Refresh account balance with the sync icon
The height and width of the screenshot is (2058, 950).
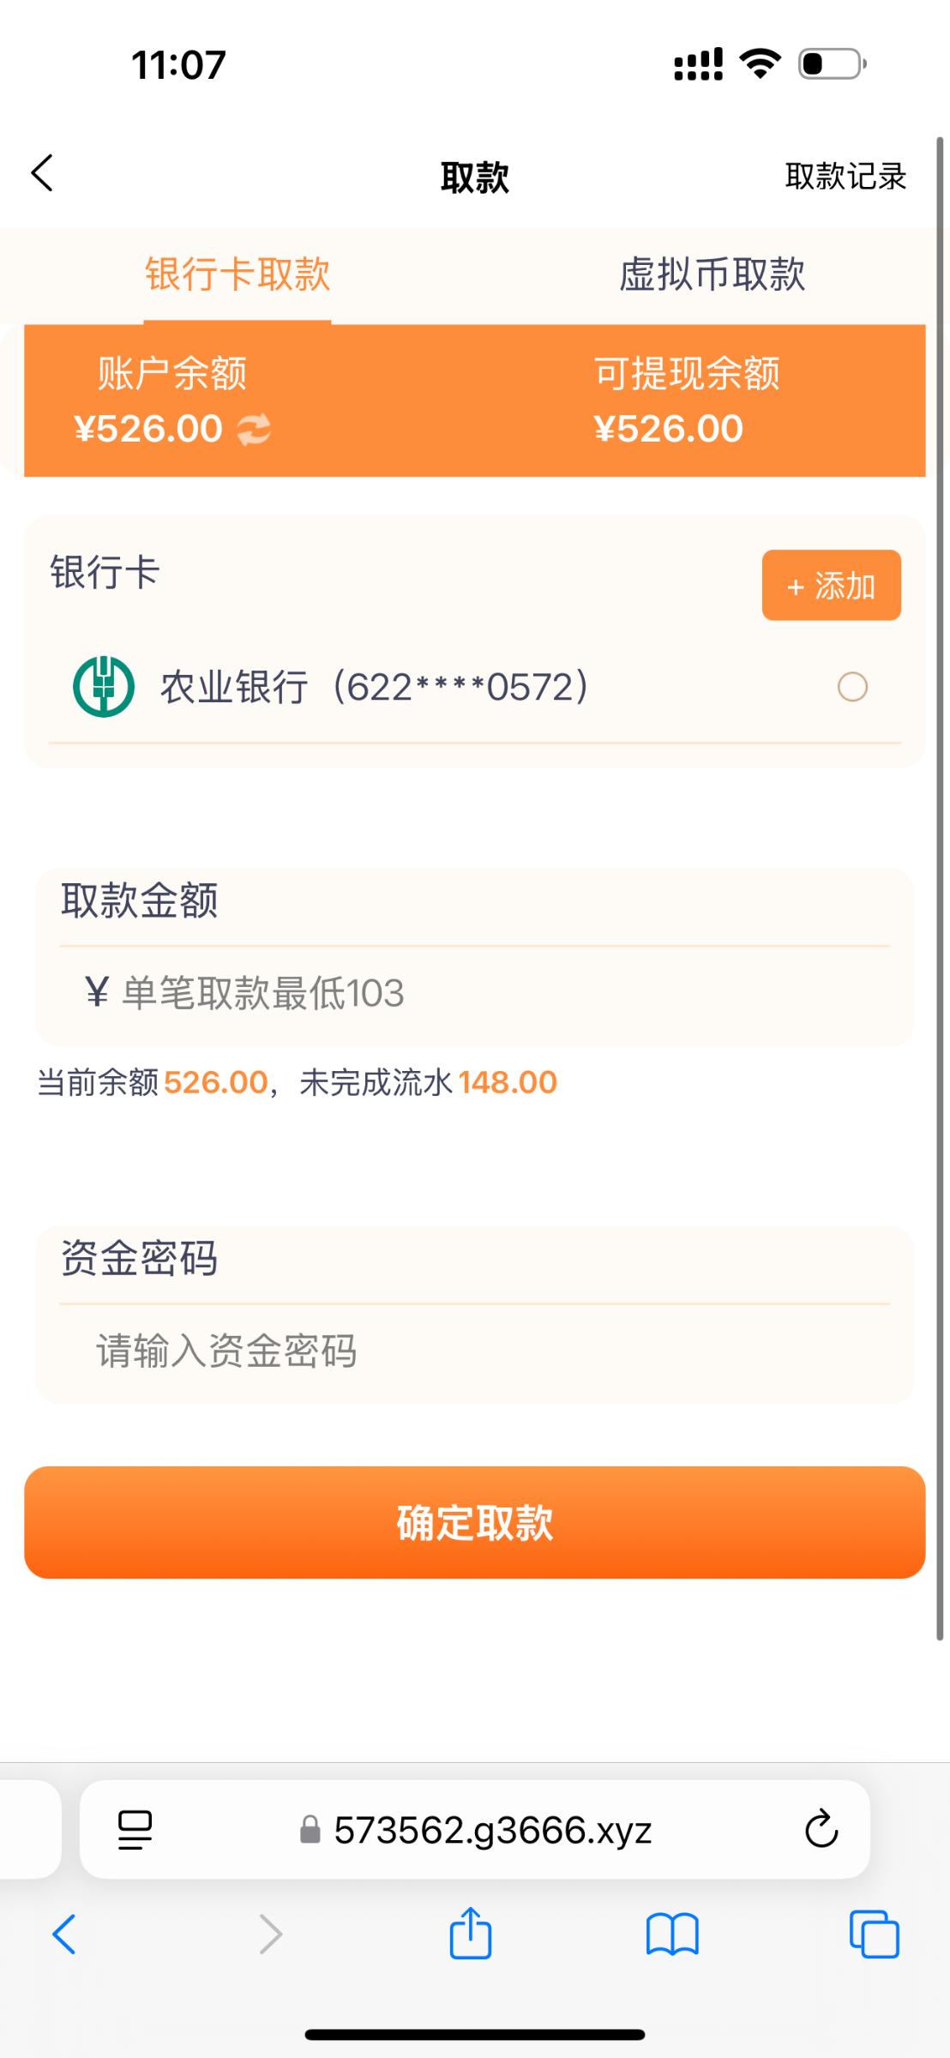tap(254, 430)
